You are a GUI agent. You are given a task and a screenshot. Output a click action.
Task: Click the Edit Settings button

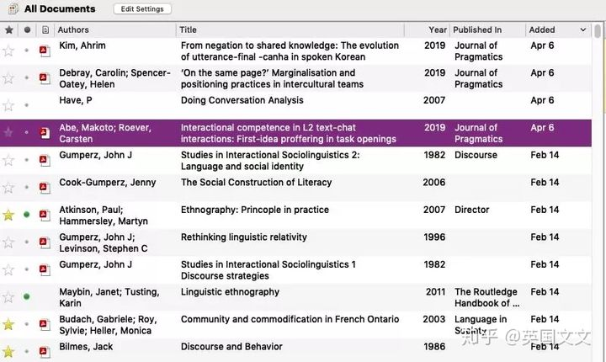142,9
